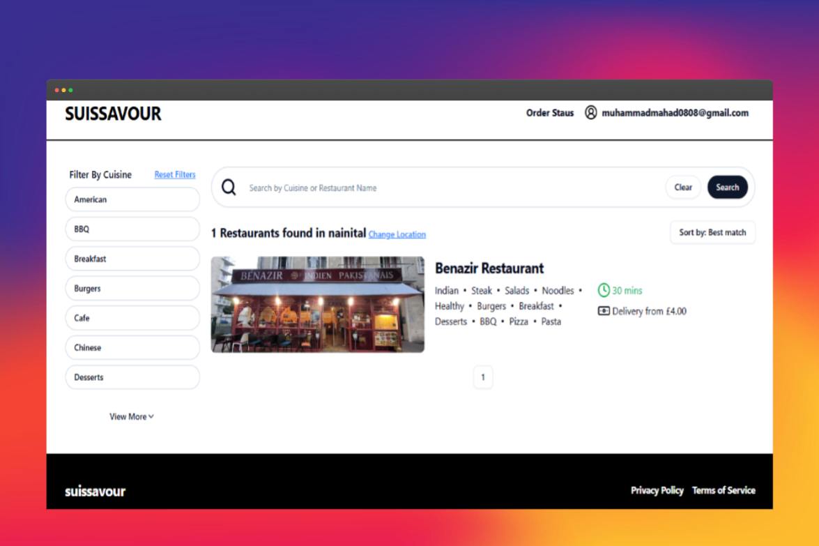Toggle the BBQ cuisine filter

point(132,229)
